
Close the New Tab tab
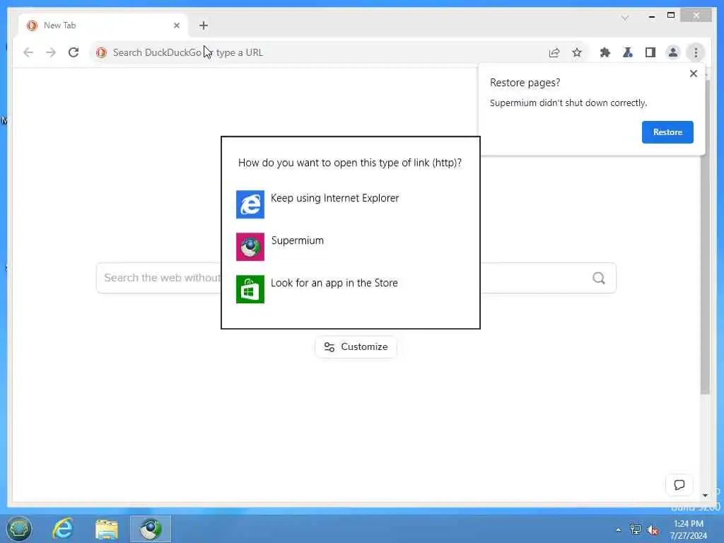(x=176, y=25)
